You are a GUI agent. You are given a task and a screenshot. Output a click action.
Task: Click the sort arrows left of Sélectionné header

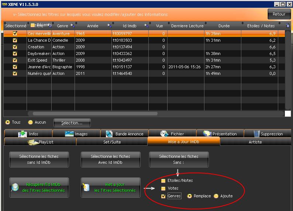pyautogui.click(x=4, y=24)
